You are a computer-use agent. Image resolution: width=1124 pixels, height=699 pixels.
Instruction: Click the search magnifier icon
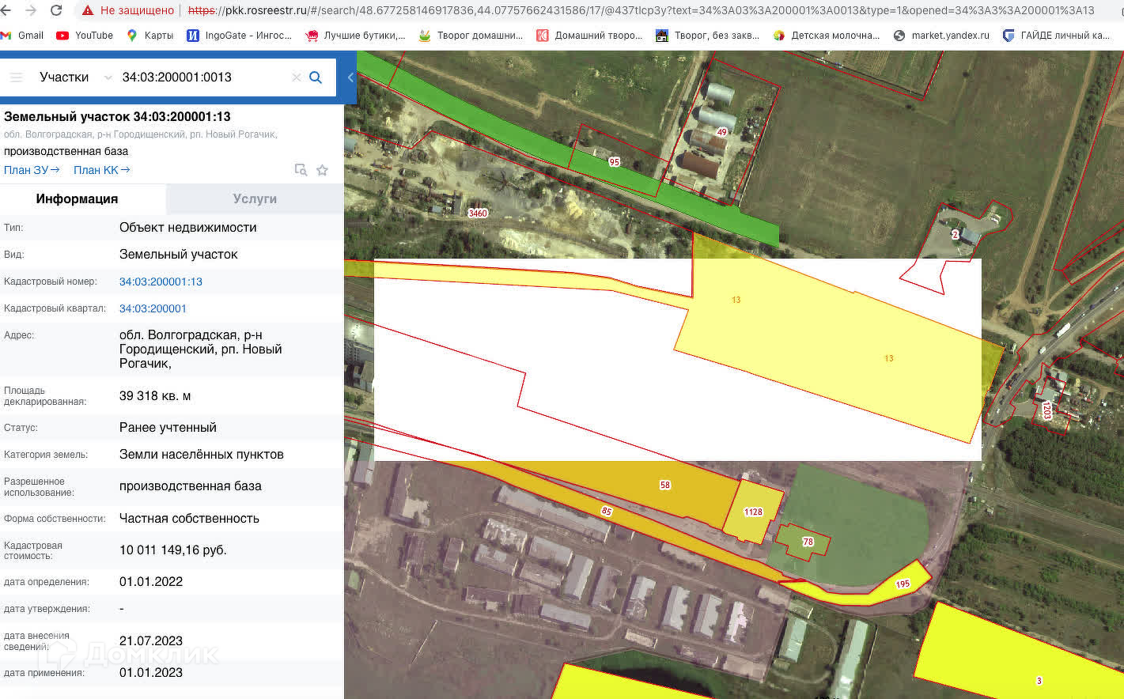(315, 77)
